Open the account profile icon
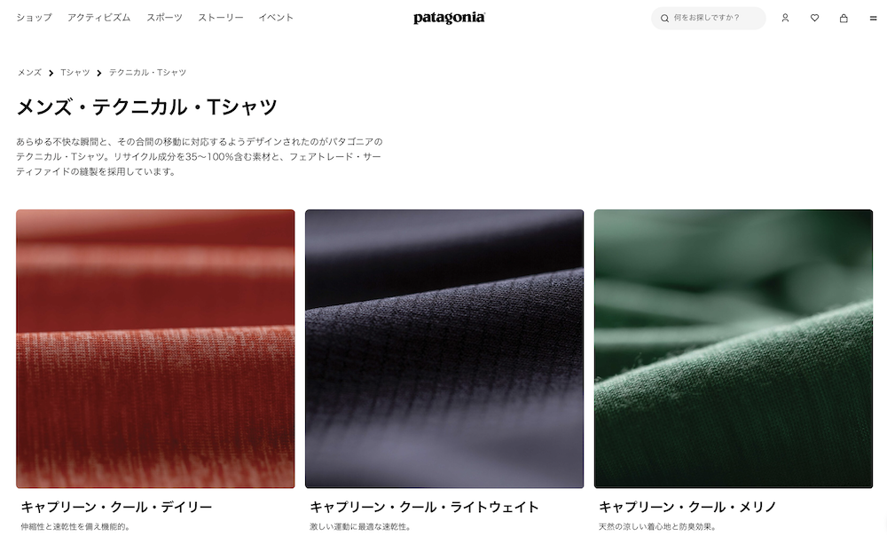The width and height of the screenshot is (887, 552). point(785,18)
